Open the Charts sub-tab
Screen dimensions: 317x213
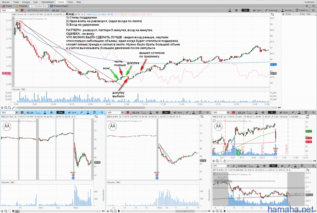[x=7, y=6]
